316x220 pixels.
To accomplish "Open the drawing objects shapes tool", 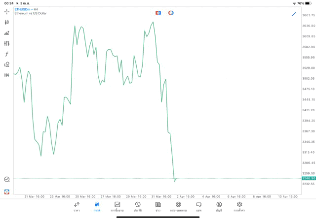I will point(6,64).
